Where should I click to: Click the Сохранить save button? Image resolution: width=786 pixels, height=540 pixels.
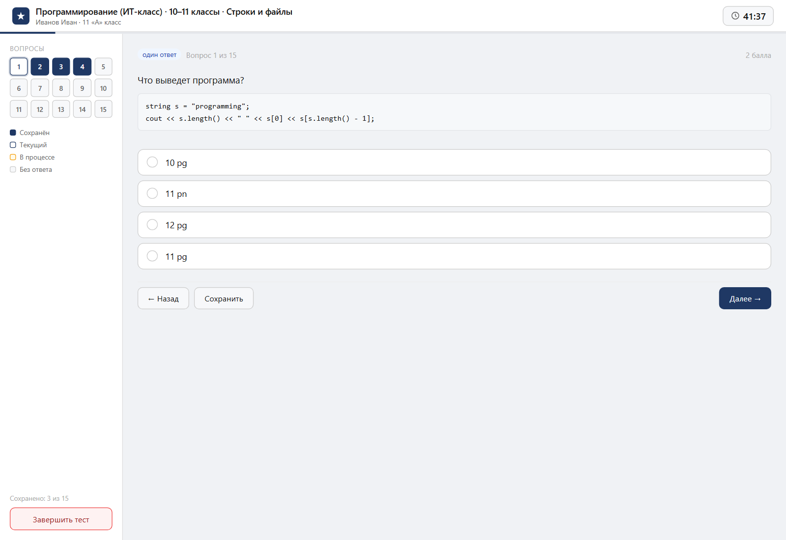224,298
